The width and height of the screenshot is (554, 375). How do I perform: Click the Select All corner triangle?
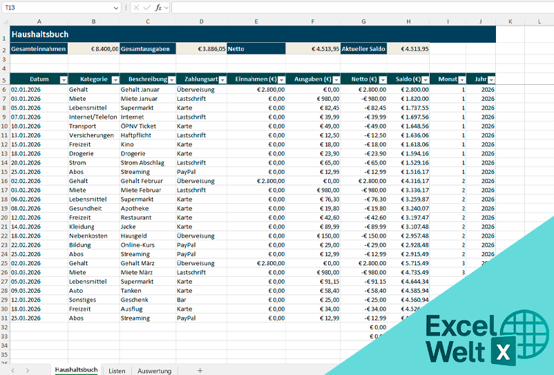point(5,21)
